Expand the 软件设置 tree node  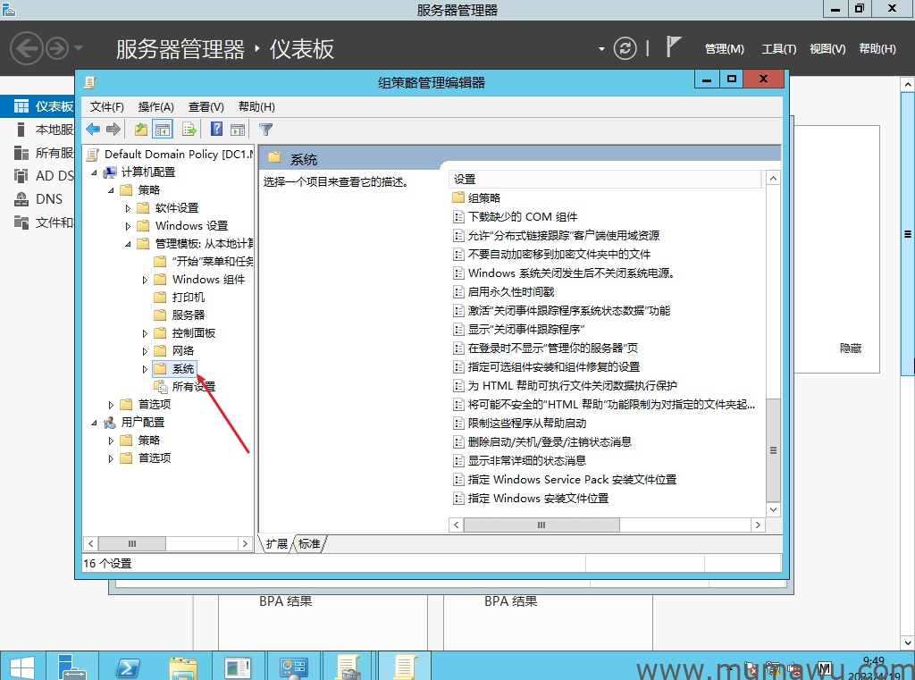[129, 208]
